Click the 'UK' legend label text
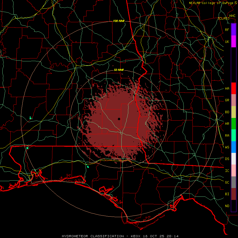Screen dimensions: 238x238 (x=227, y=42)
